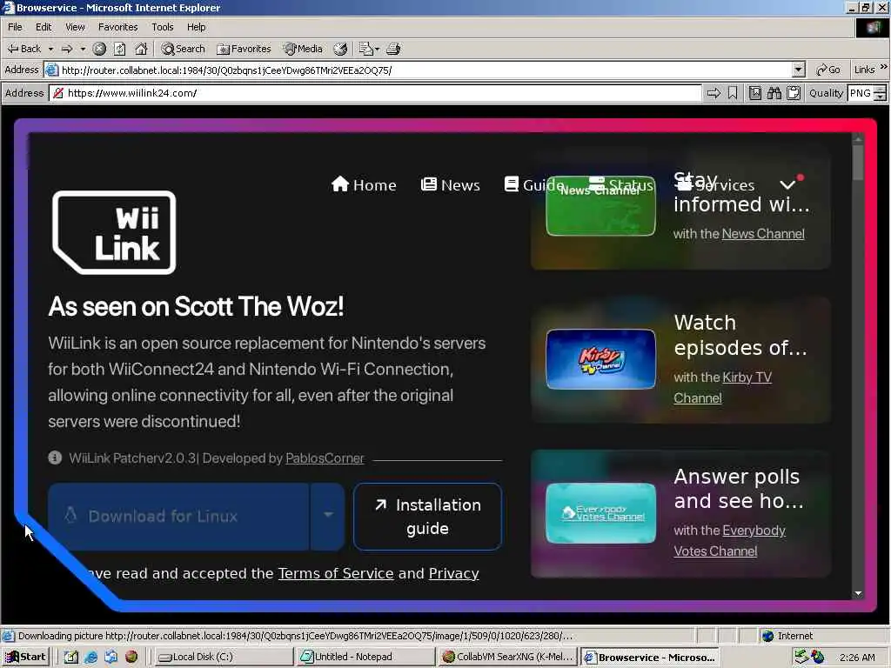891x668 pixels.
Task: Click the Go button beside address bar
Action: (828, 70)
